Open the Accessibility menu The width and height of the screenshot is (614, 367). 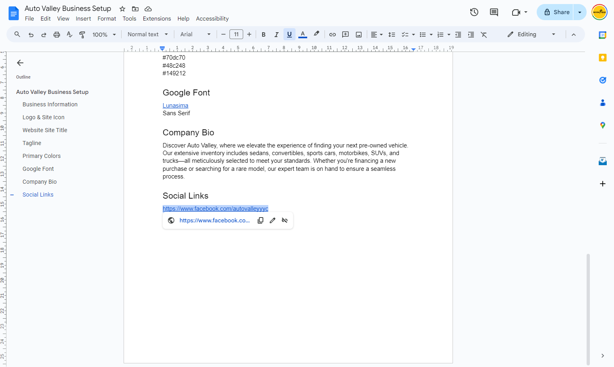(212, 19)
